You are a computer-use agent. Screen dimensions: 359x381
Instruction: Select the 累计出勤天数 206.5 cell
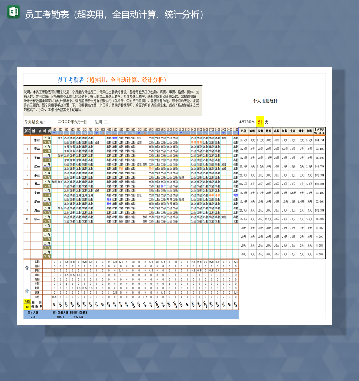tap(60, 316)
